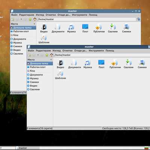The image size is (150, 150).
Task: Open the Отиди до... menu in the back window
Action: coord(64,15)
